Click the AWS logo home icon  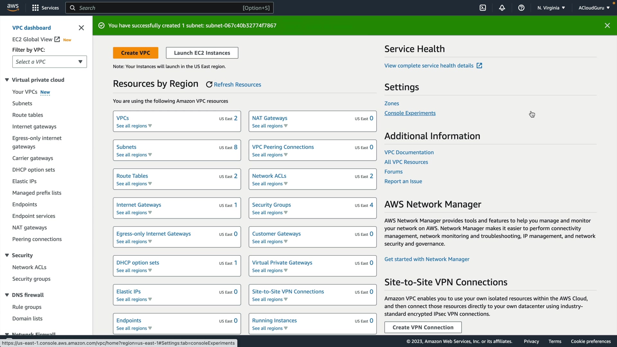click(13, 7)
